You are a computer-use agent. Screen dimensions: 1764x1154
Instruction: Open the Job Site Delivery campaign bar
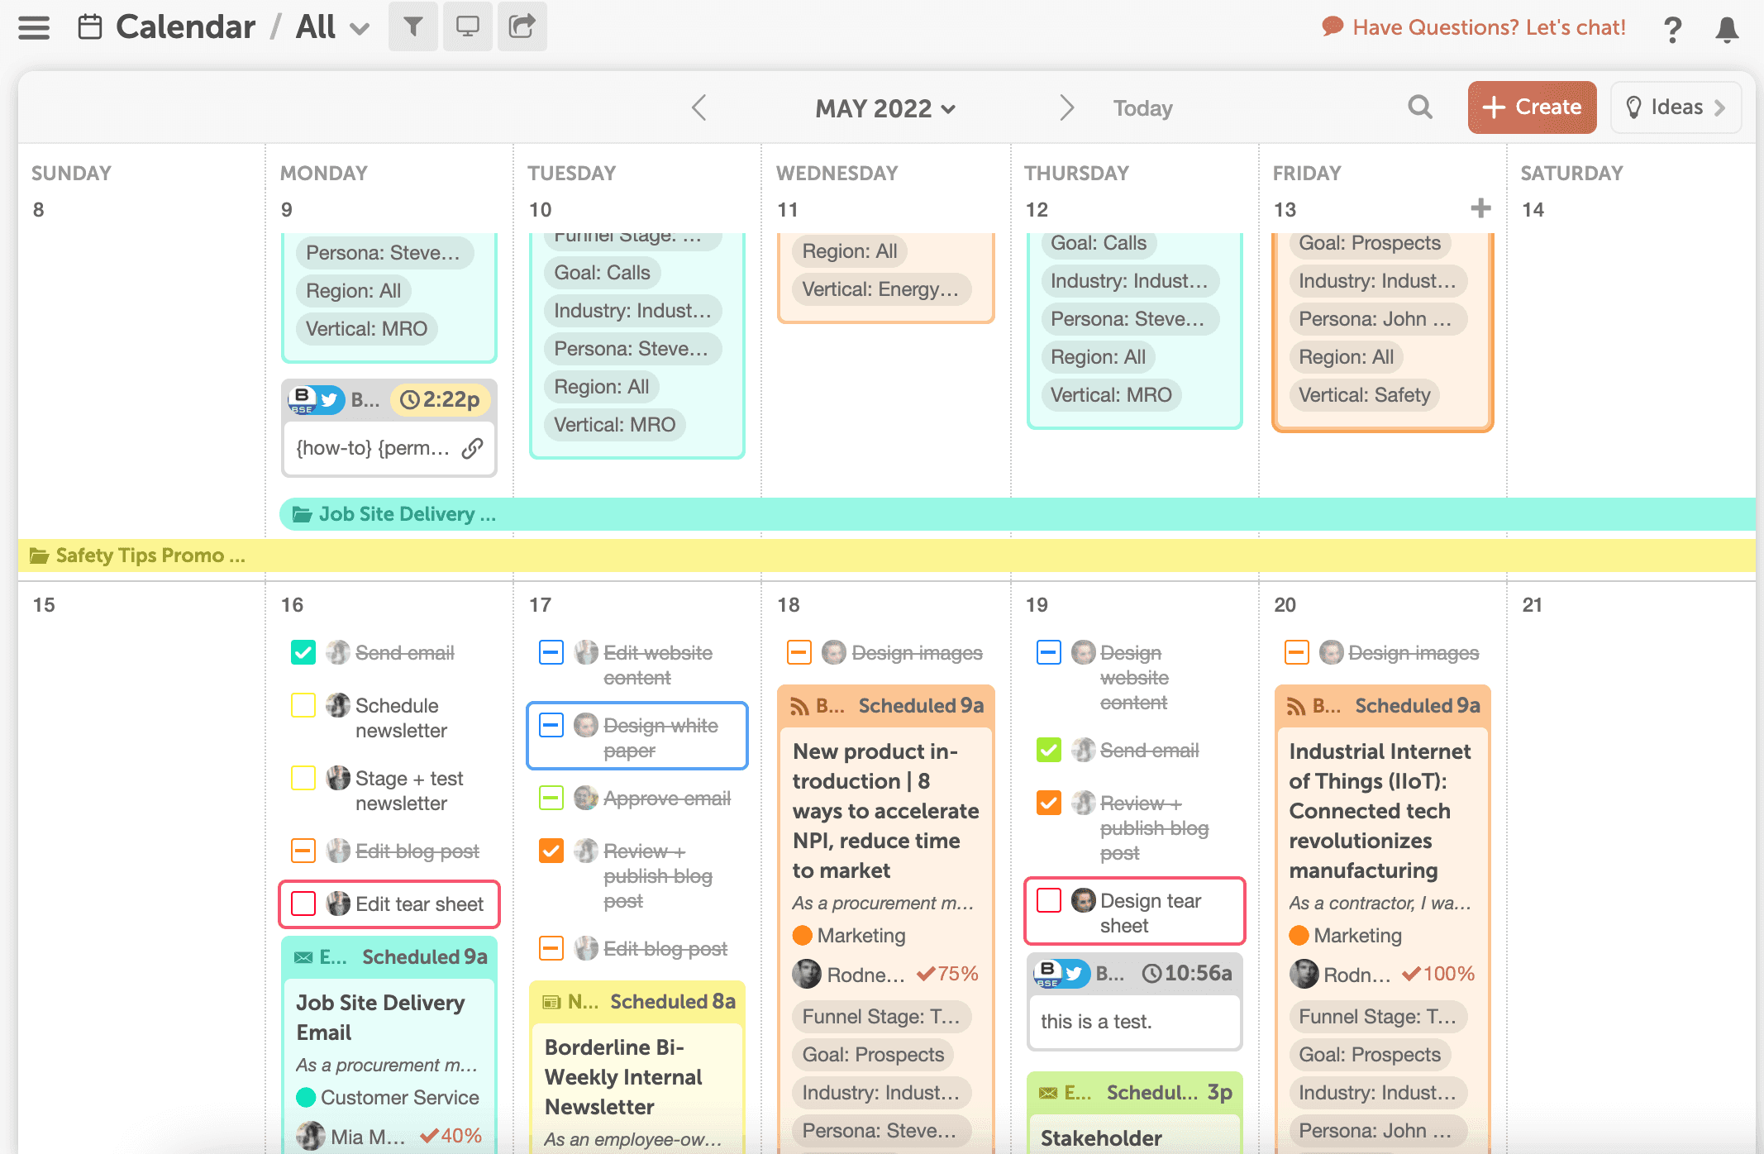404,514
